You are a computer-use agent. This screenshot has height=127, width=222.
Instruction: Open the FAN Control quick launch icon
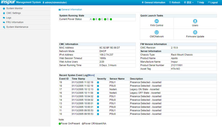157,21
